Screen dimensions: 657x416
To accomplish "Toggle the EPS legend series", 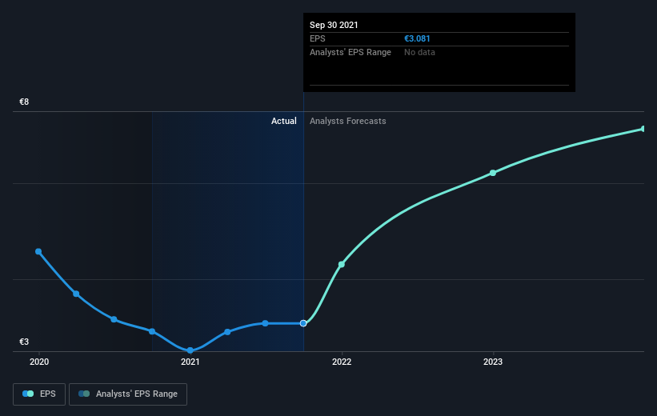I will 39,394.
